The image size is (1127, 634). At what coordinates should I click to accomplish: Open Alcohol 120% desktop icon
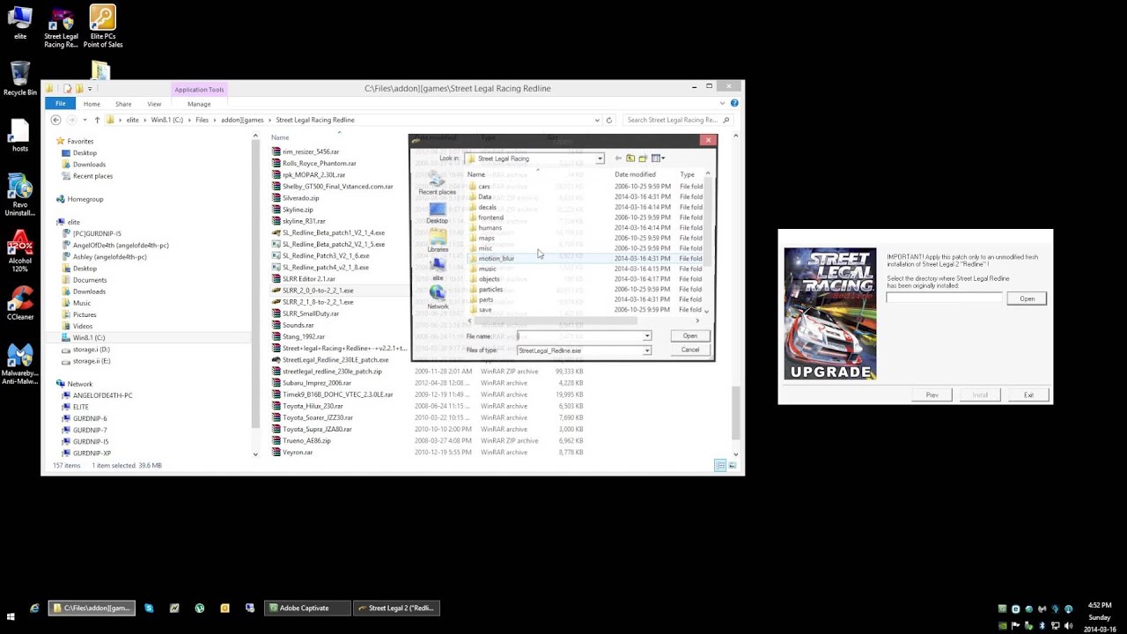pyautogui.click(x=20, y=251)
